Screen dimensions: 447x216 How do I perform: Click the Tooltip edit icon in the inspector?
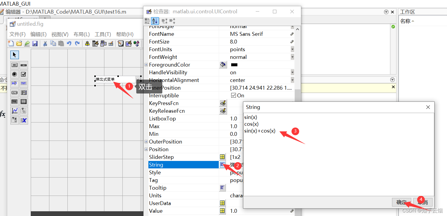click(x=223, y=188)
